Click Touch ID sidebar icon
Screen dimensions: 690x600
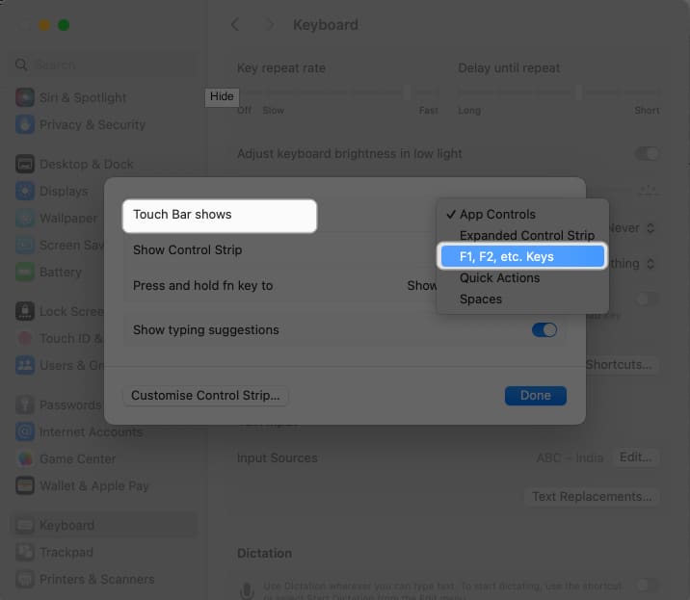pos(25,338)
